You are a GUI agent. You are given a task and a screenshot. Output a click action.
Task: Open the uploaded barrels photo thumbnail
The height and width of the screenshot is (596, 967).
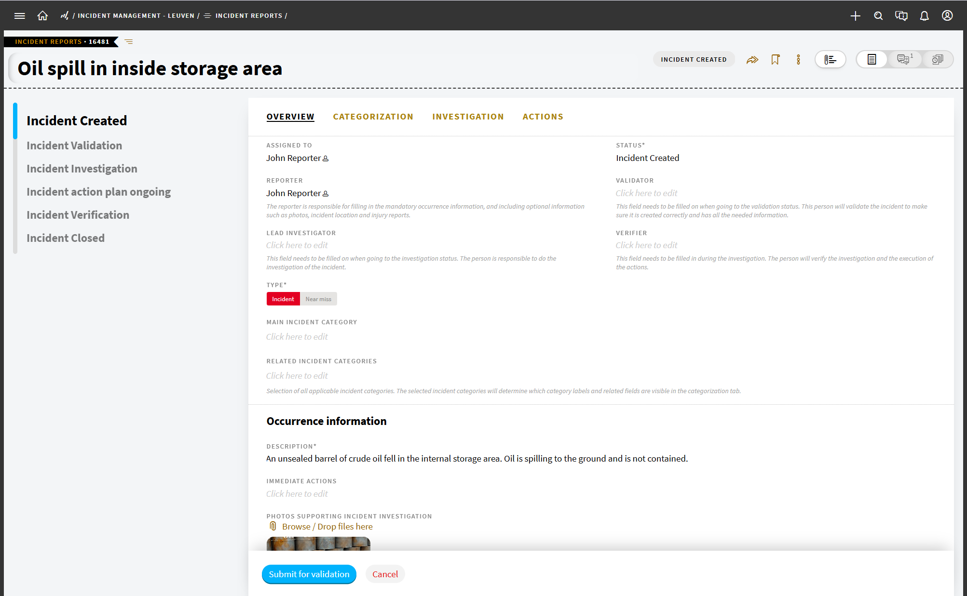pyautogui.click(x=318, y=543)
